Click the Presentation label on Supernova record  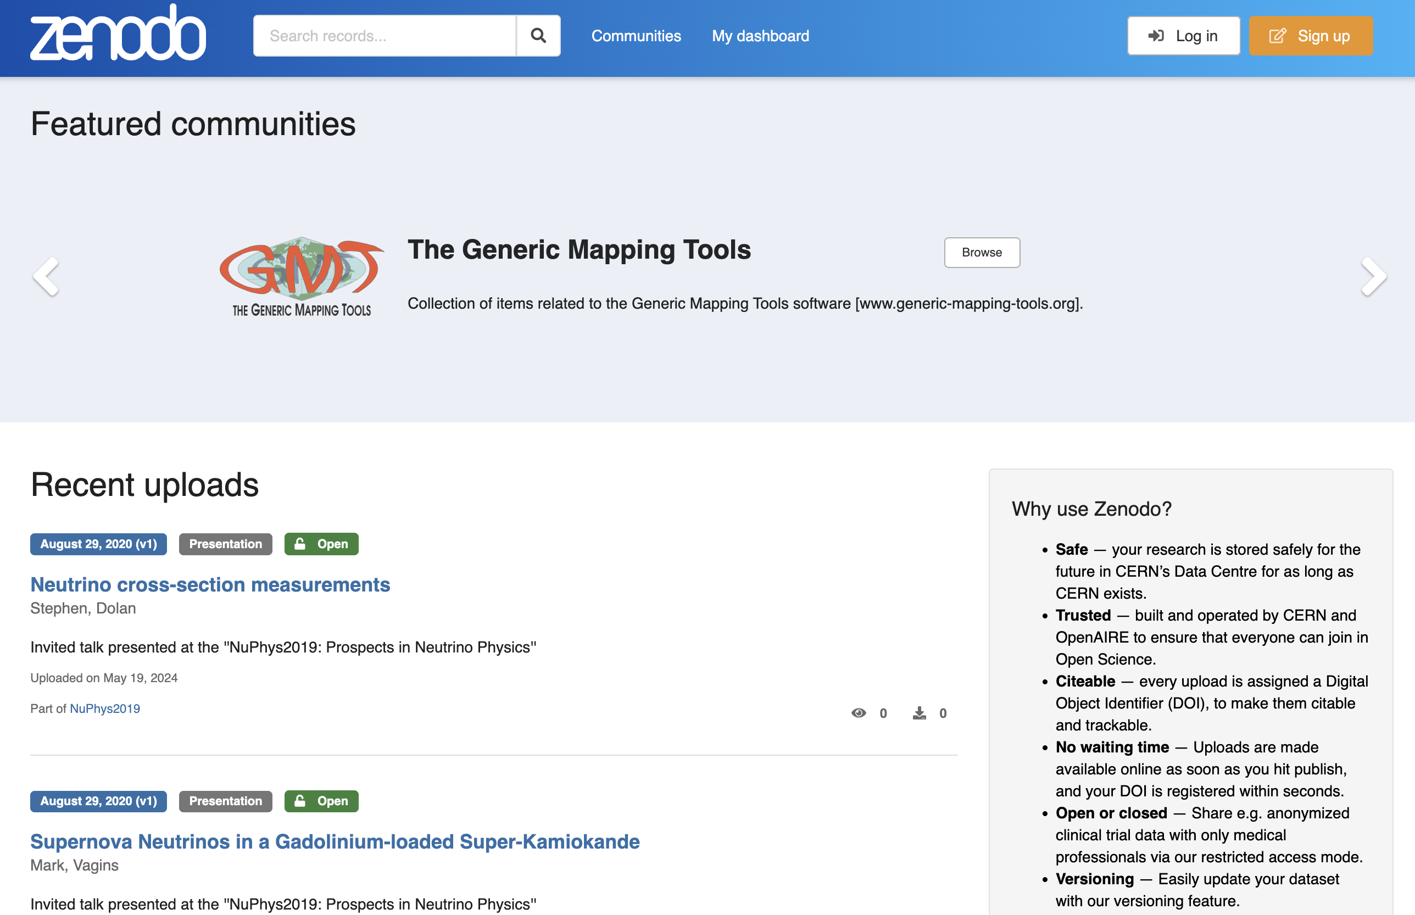point(225,801)
